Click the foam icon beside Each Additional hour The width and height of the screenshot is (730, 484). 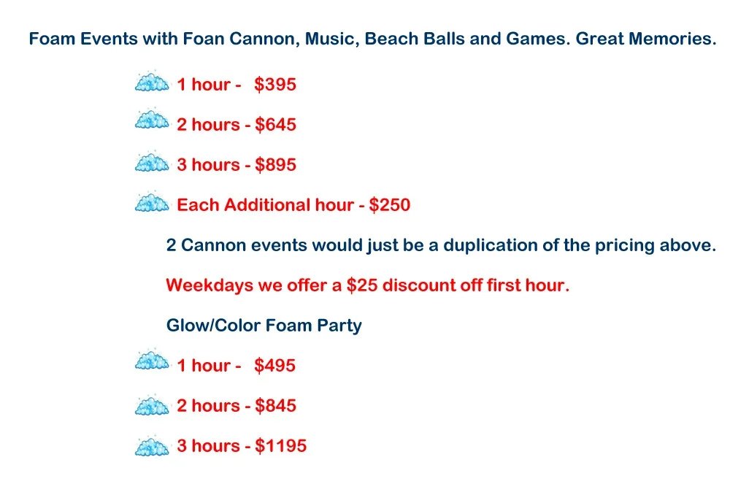(152, 203)
